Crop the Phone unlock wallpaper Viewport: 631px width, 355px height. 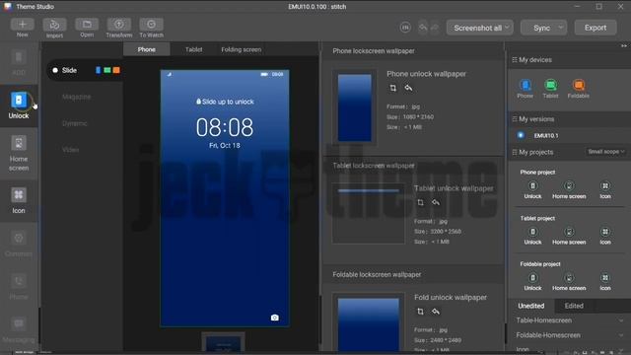[393, 88]
